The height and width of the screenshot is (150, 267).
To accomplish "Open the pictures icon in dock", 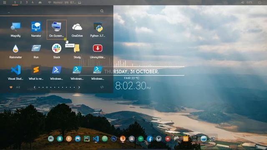I will 78,139.
